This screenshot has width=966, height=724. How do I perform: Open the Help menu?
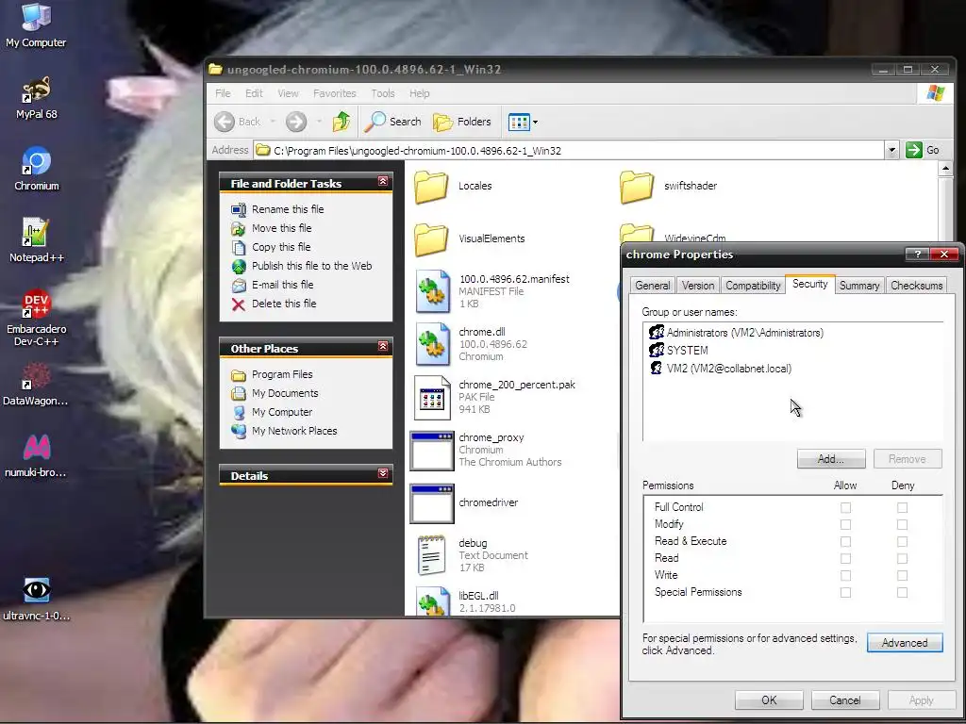pos(420,93)
